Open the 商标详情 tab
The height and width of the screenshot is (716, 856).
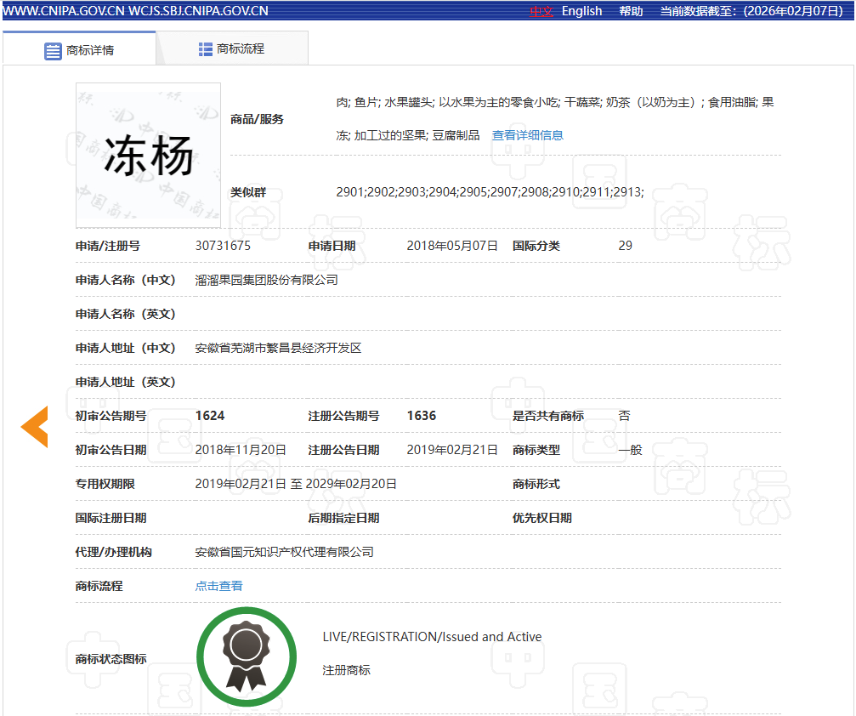click(79, 50)
